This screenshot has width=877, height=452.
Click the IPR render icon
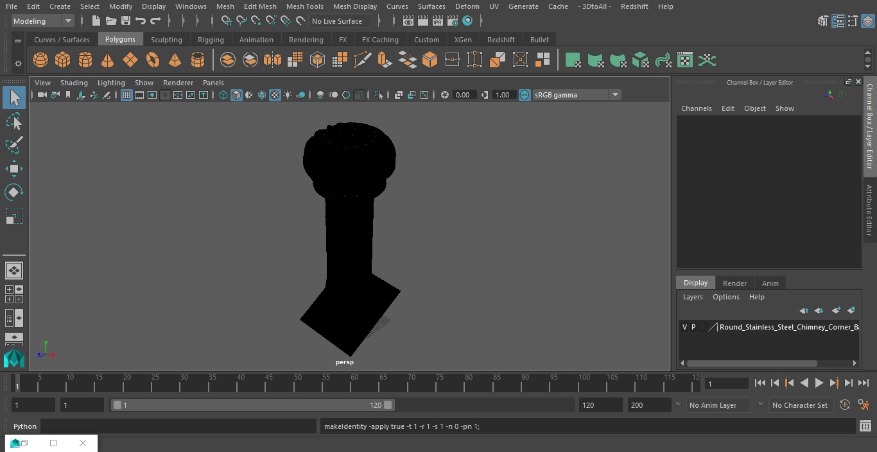[x=438, y=21]
